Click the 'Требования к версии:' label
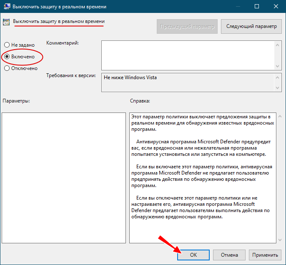This screenshot has height=265, width=286. tap(71, 75)
